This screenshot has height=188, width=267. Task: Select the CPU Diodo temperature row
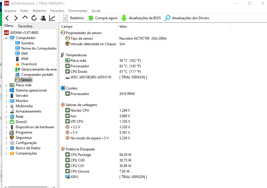(103, 72)
